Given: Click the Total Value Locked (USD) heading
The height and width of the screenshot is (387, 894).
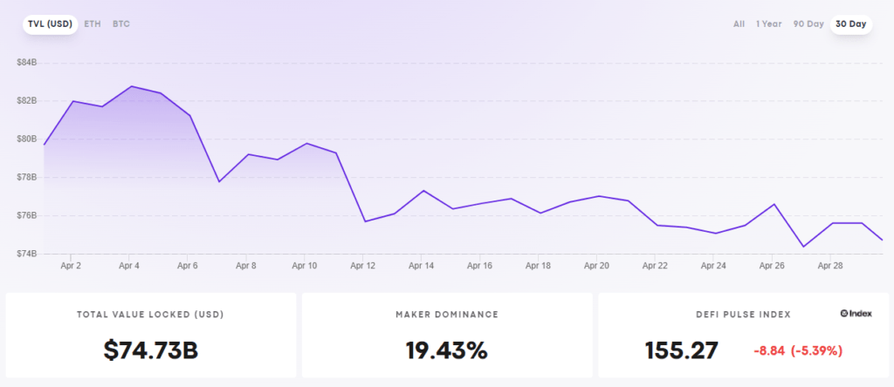Looking at the screenshot, I should [150, 313].
